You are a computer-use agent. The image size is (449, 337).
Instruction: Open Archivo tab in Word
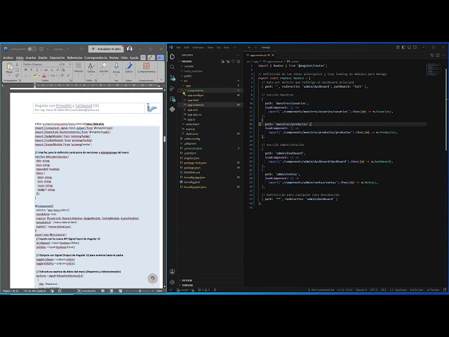[x=8, y=58]
